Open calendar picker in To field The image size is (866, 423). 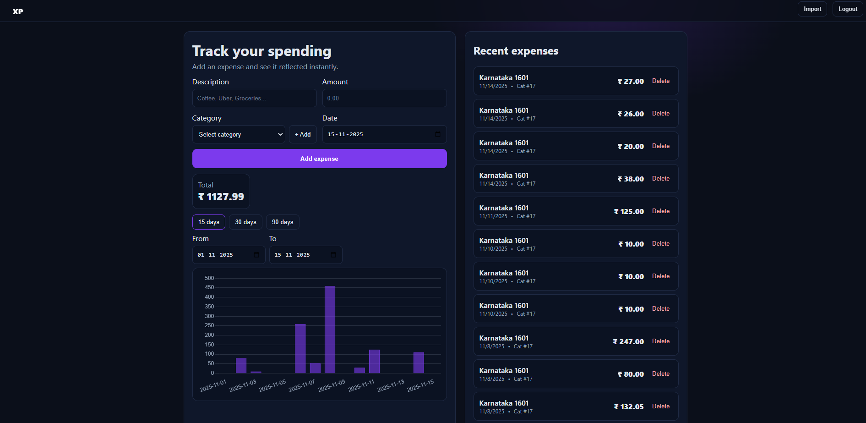click(333, 255)
